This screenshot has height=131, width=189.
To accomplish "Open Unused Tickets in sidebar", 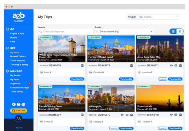I will [x=18, y=56].
